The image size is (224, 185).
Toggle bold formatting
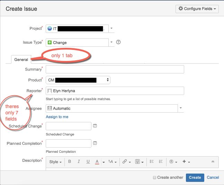point(70,161)
